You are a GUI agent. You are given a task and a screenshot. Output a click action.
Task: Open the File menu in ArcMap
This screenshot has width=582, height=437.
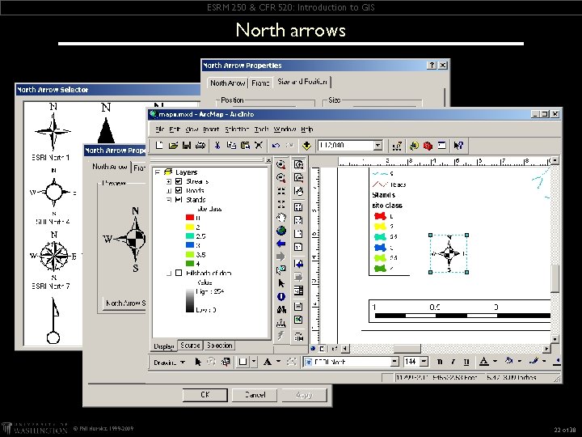[159, 129]
